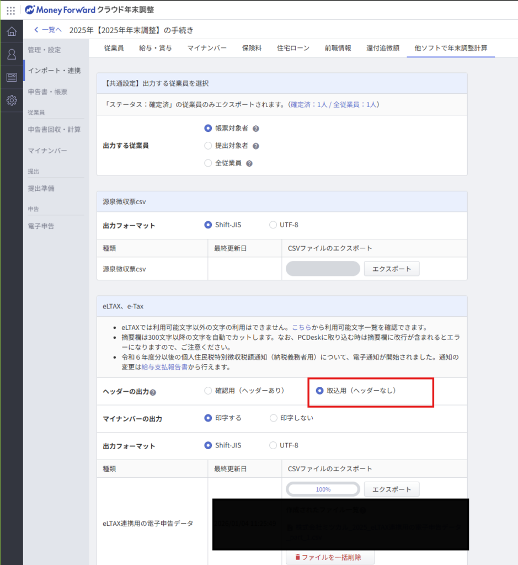Click the ID card icon in rail
The width and height of the screenshot is (518, 565).
point(11,77)
